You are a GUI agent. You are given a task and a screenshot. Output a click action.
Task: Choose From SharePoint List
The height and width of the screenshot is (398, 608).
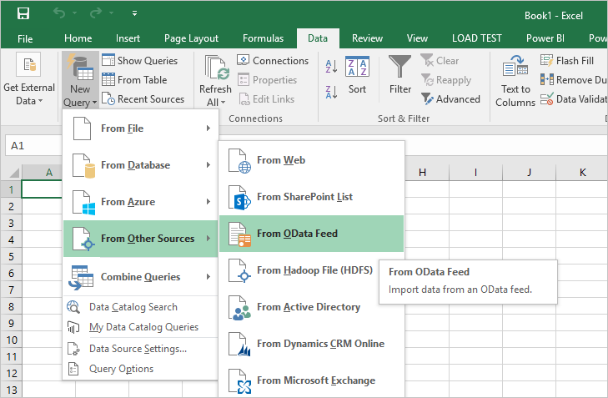tap(312, 197)
